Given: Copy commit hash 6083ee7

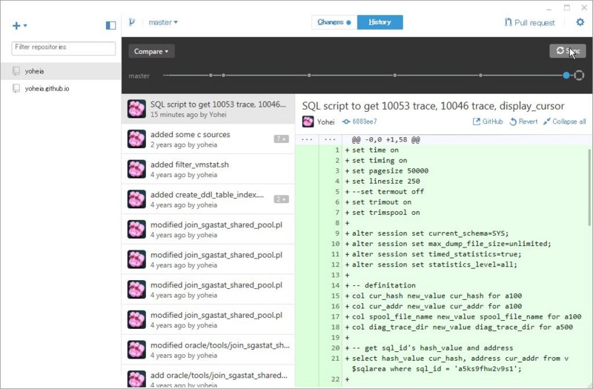Looking at the screenshot, I should [x=365, y=122].
